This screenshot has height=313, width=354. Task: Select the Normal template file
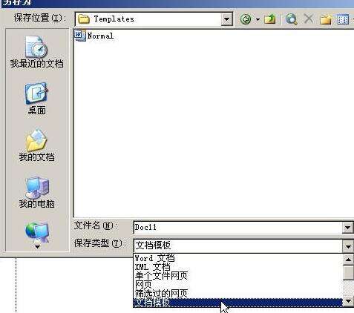click(94, 36)
